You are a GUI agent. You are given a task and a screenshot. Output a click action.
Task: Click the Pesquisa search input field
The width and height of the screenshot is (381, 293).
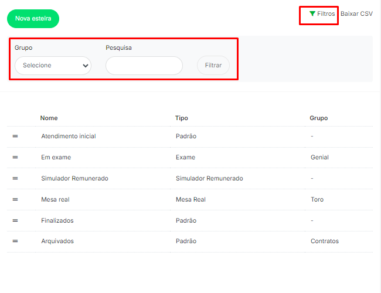pyautogui.click(x=144, y=66)
